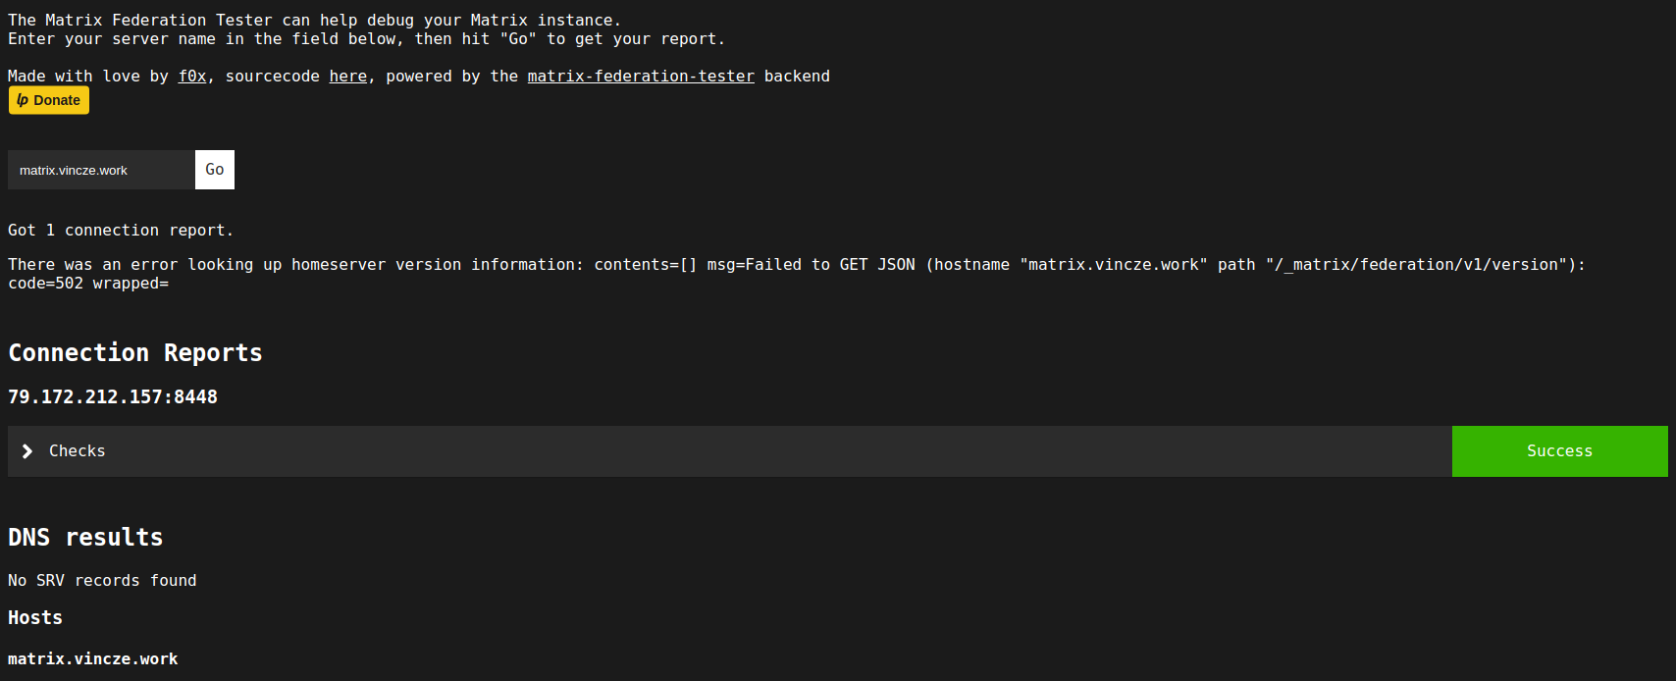The image size is (1676, 681).
Task: Open the f0x author link
Action: pyautogui.click(x=192, y=77)
